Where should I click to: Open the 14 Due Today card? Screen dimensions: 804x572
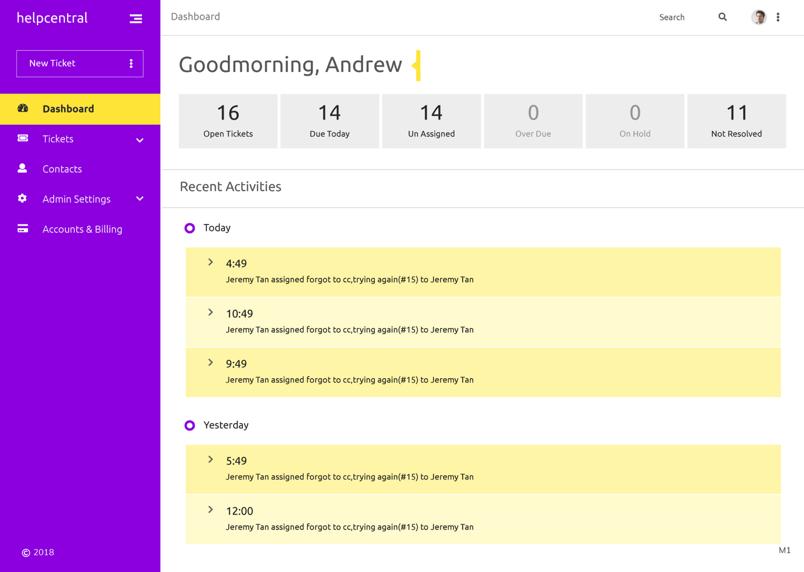point(330,121)
